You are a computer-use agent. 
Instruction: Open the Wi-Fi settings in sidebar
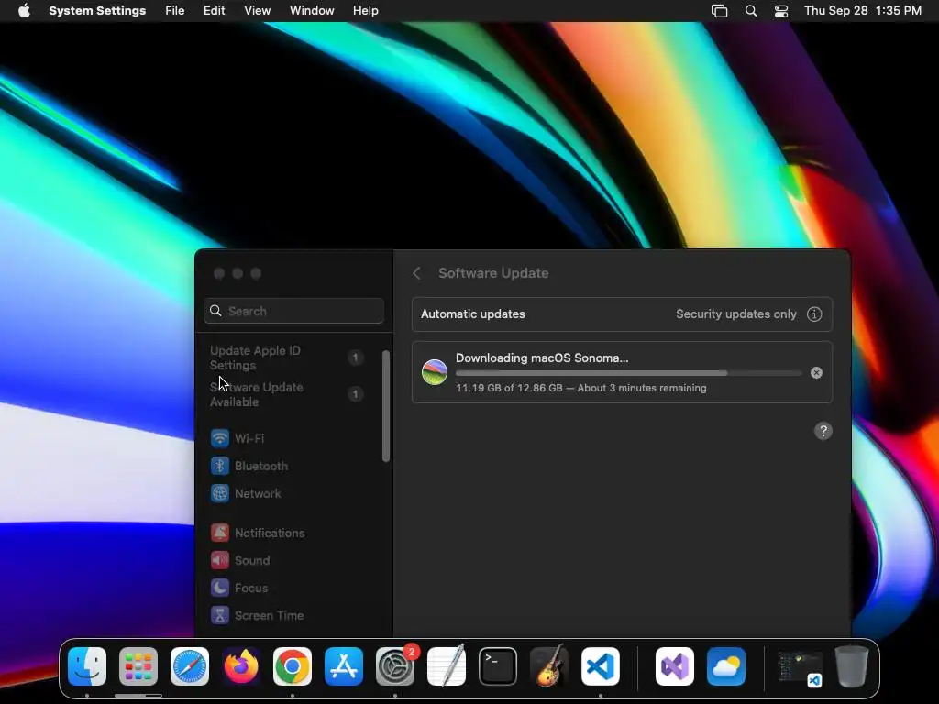[238, 438]
